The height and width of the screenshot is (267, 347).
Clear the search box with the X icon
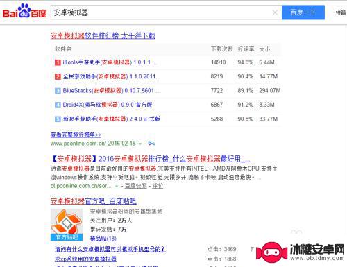pos(275,12)
